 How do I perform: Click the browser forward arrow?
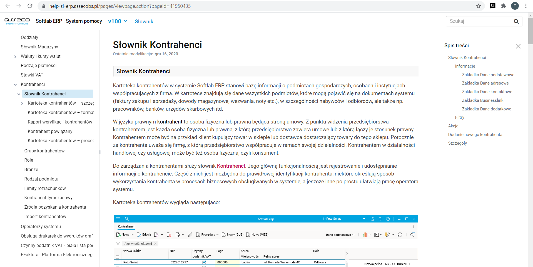click(x=19, y=6)
